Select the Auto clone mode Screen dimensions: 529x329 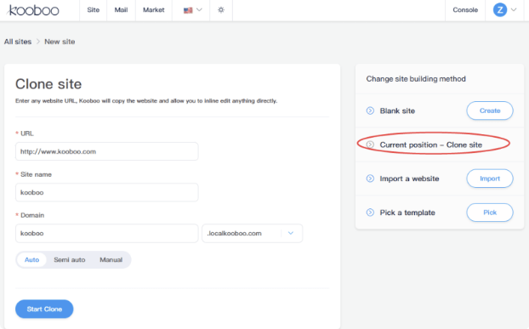click(x=31, y=260)
